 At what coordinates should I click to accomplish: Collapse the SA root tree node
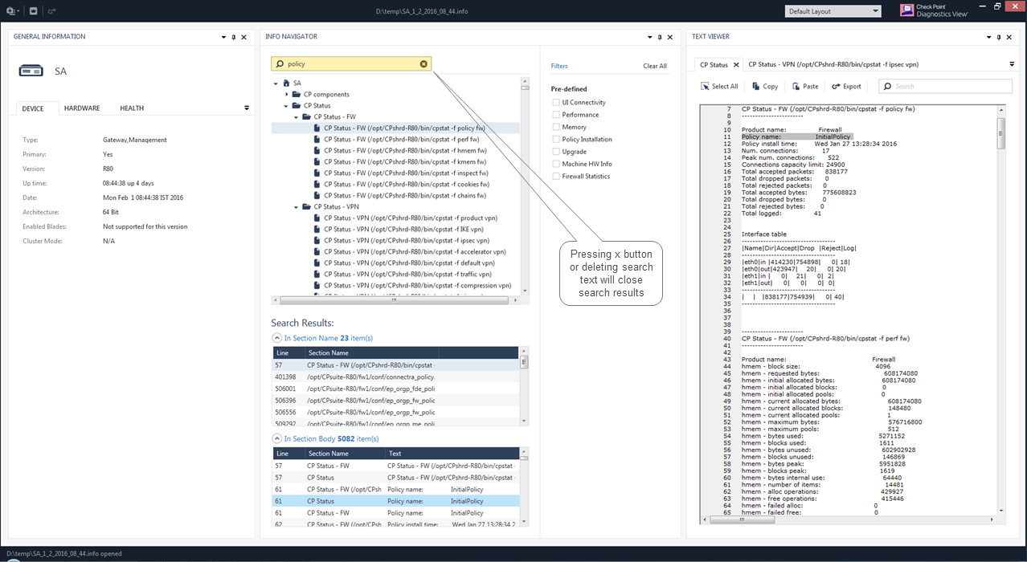(x=276, y=83)
